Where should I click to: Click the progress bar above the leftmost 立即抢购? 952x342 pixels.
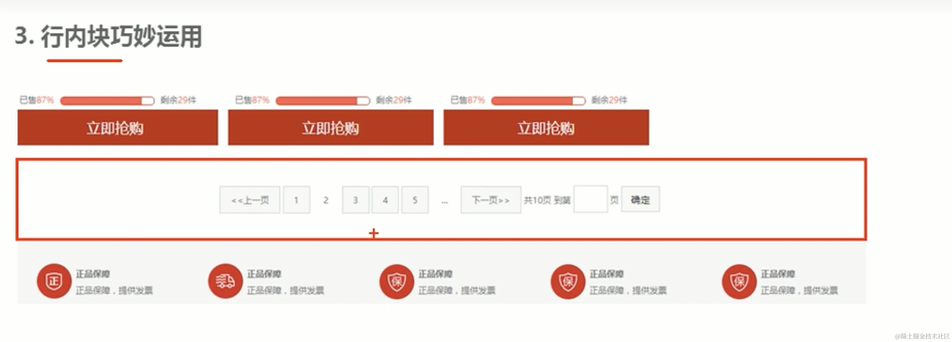click(107, 101)
